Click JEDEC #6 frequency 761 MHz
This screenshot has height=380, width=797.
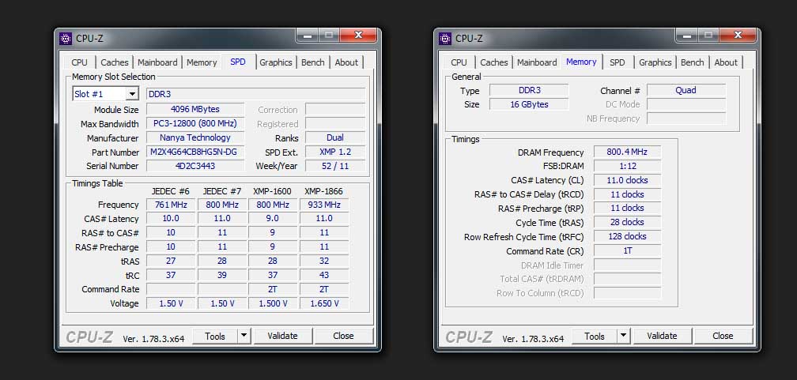(x=171, y=205)
